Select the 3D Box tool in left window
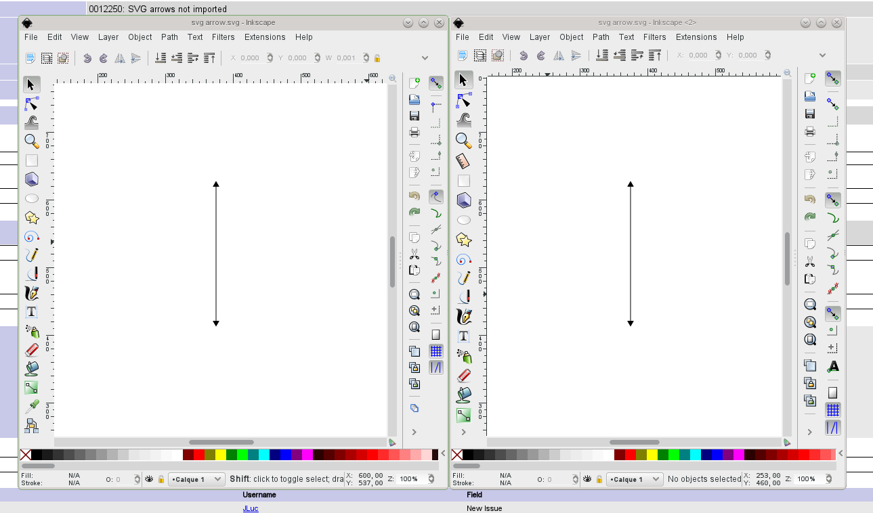The width and height of the screenshot is (873, 513). [31, 179]
